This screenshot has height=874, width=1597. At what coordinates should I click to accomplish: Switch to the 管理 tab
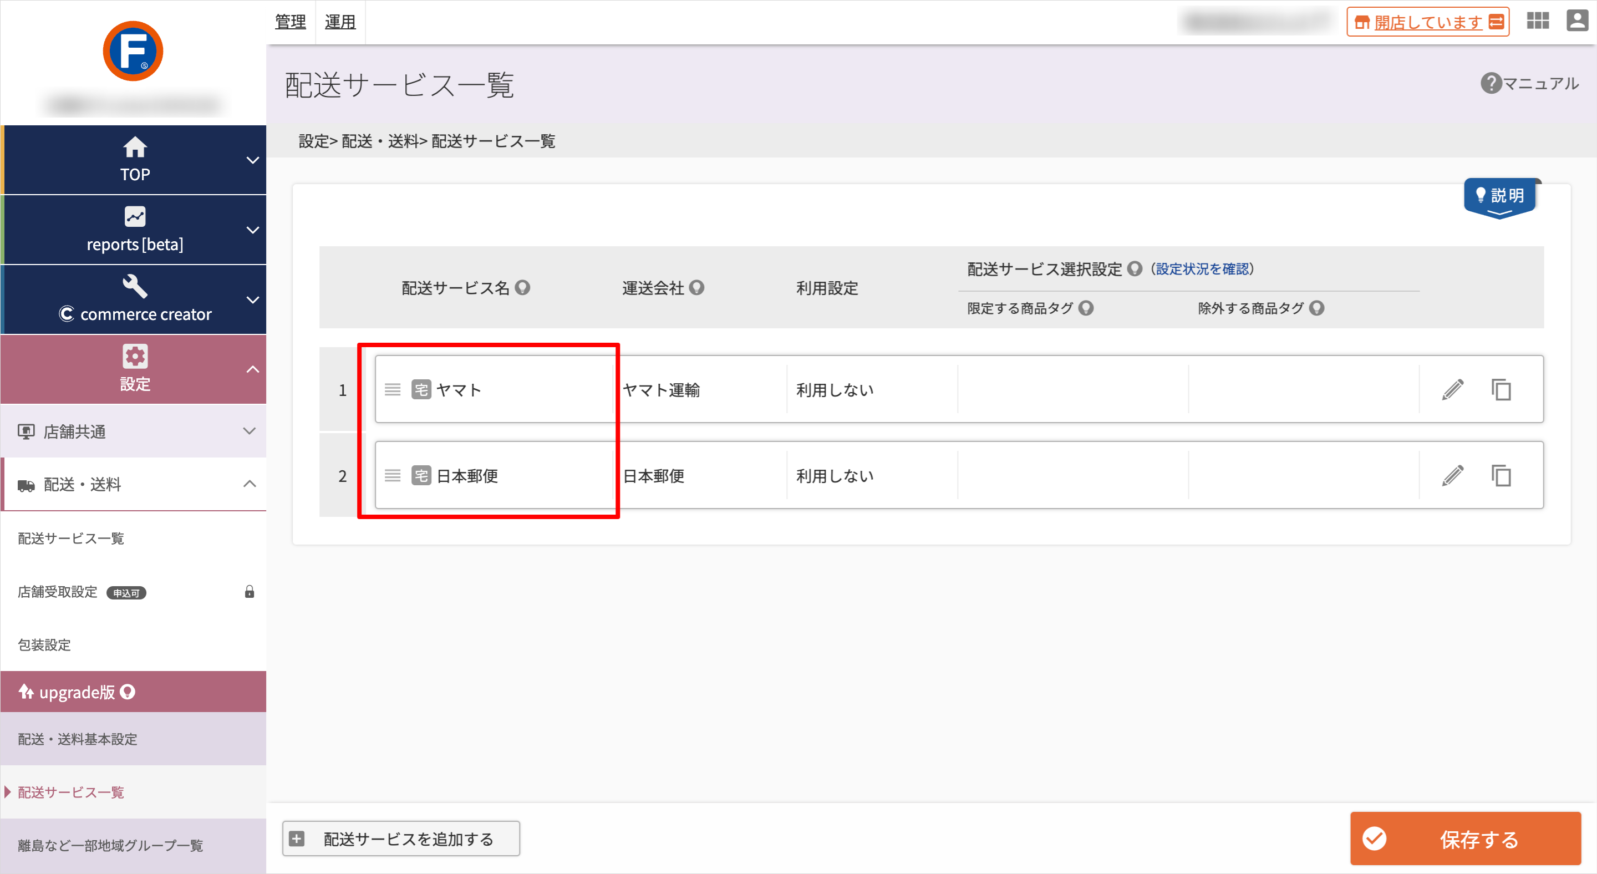point(291,22)
